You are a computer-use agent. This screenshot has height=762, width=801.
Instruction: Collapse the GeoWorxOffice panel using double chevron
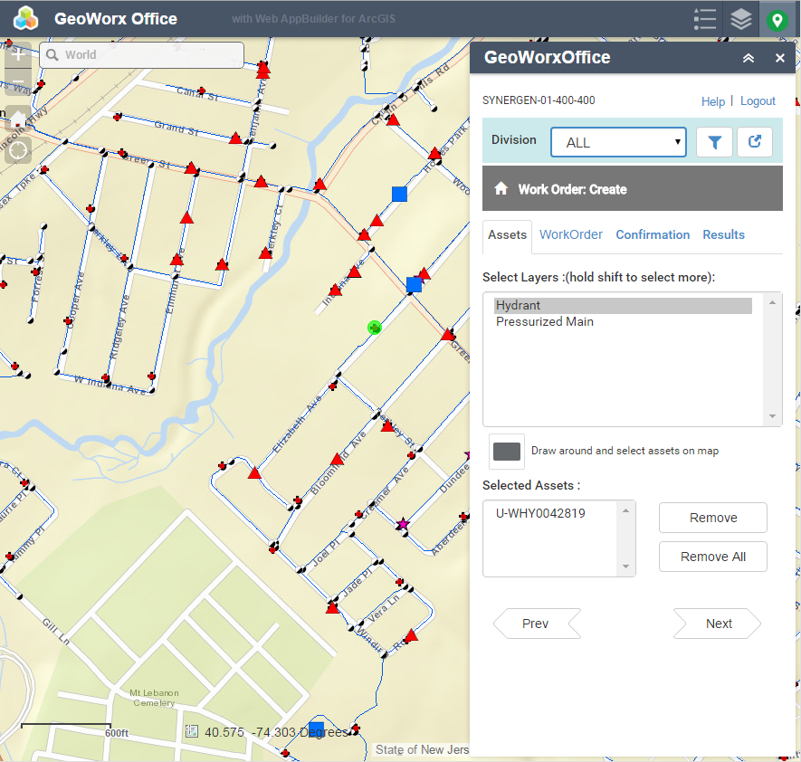point(749,58)
